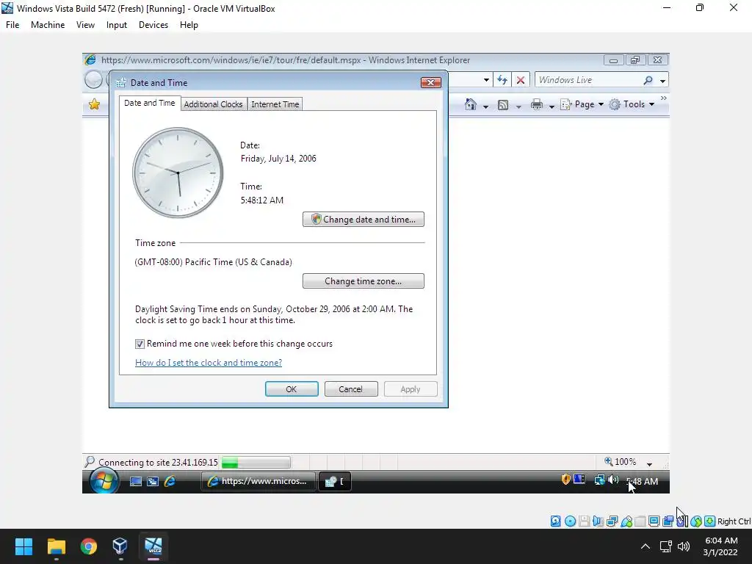Open Chrome on host taskbar
Viewport: 752px width, 564px height.
click(x=89, y=546)
